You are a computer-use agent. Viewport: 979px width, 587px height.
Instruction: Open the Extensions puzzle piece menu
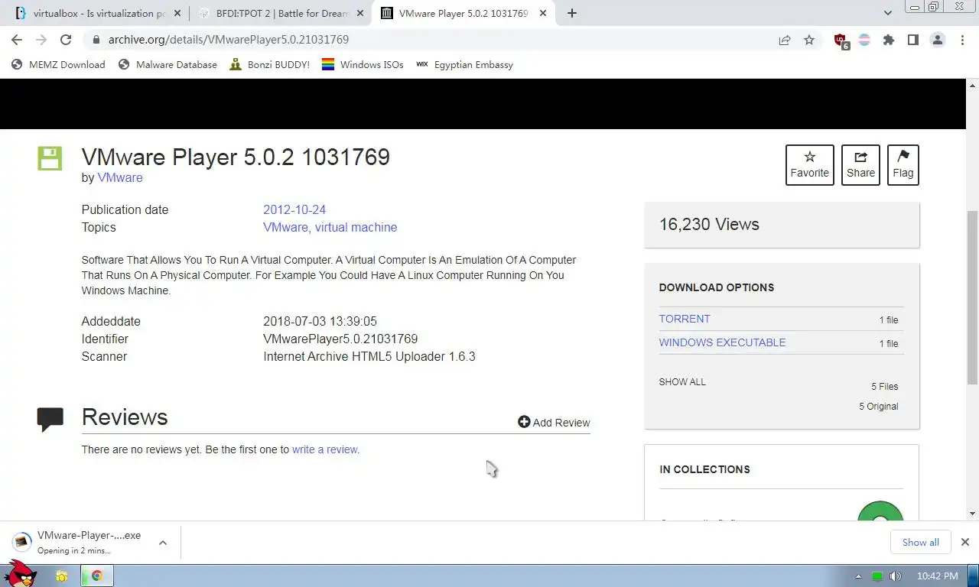(x=889, y=40)
